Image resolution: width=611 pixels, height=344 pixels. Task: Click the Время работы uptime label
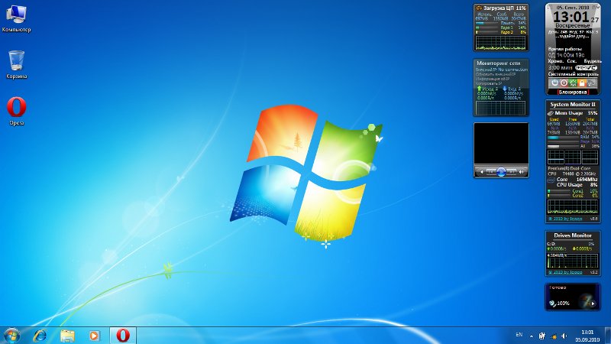[565, 49]
